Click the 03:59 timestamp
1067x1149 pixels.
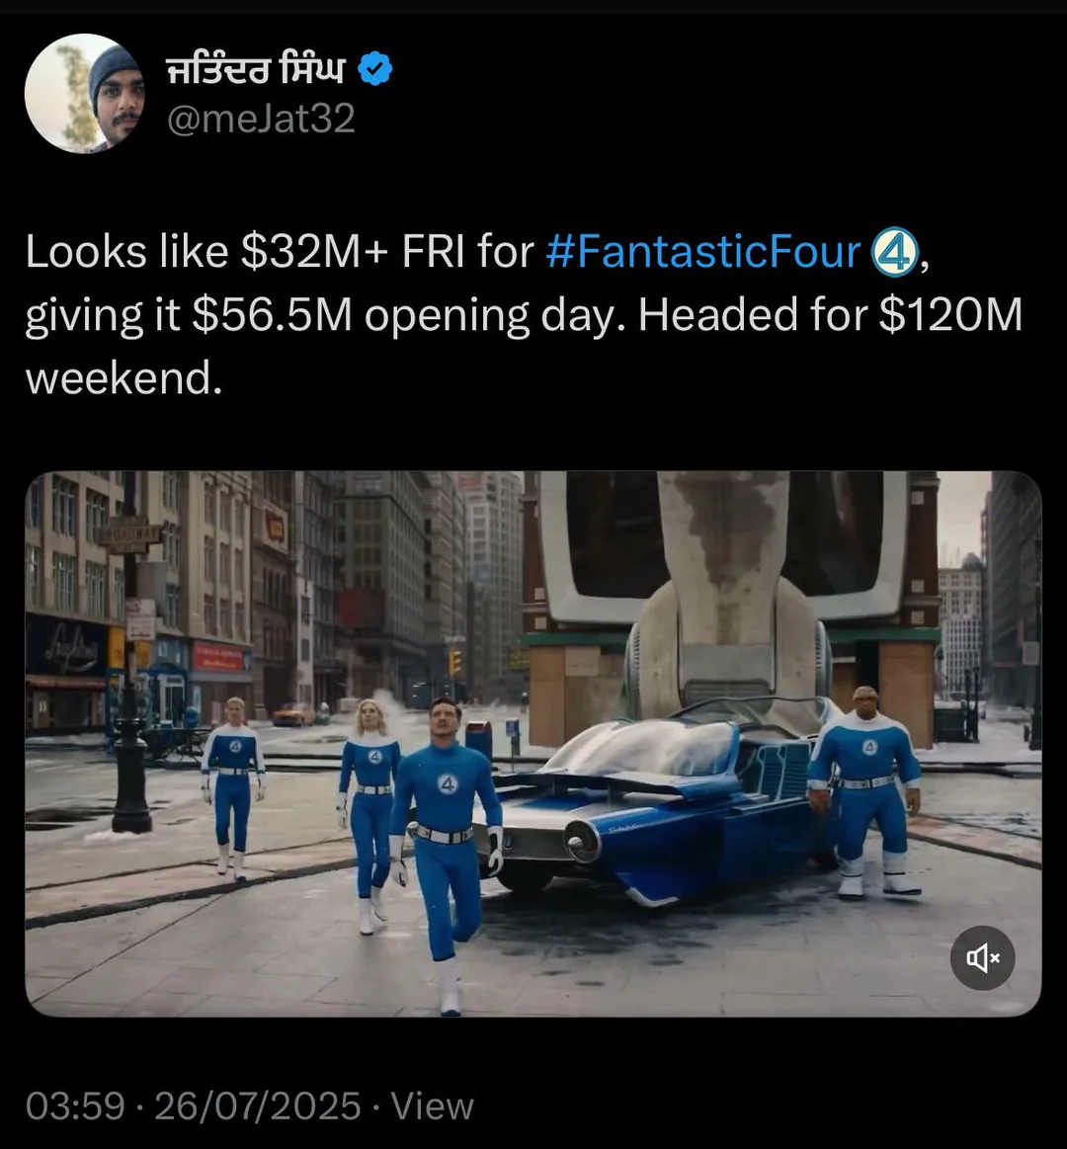(75, 1106)
